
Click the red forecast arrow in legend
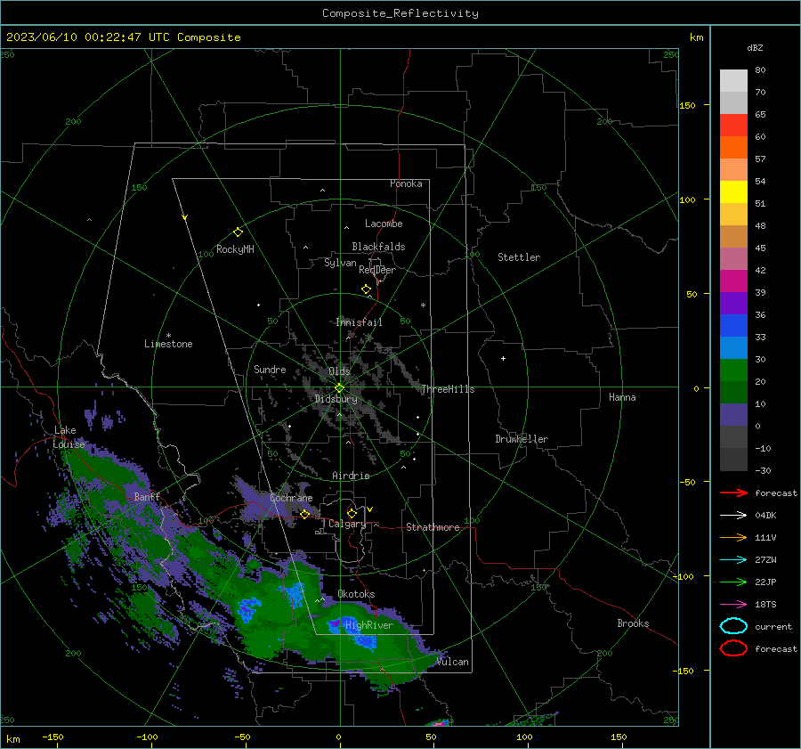[733, 493]
